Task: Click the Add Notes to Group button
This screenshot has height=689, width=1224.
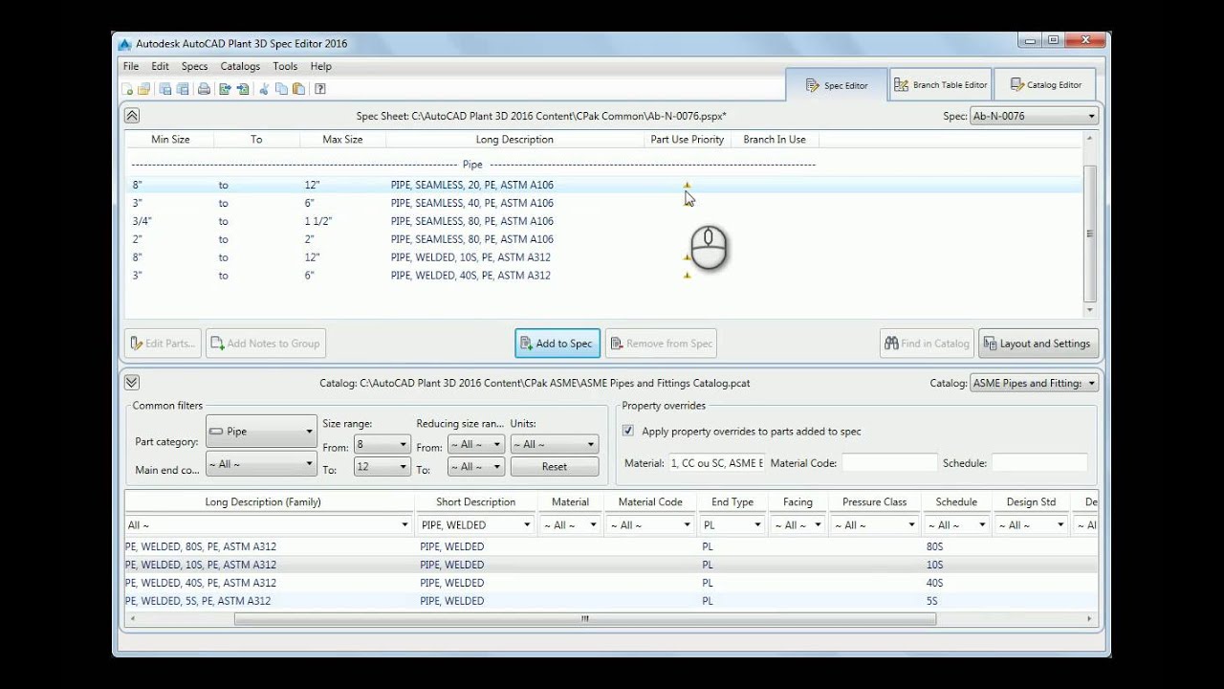Action: pos(266,344)
